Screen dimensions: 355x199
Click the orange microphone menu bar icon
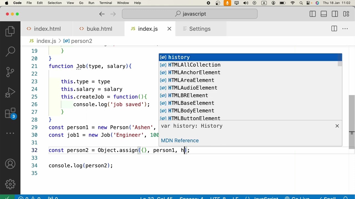click(227, 3)
